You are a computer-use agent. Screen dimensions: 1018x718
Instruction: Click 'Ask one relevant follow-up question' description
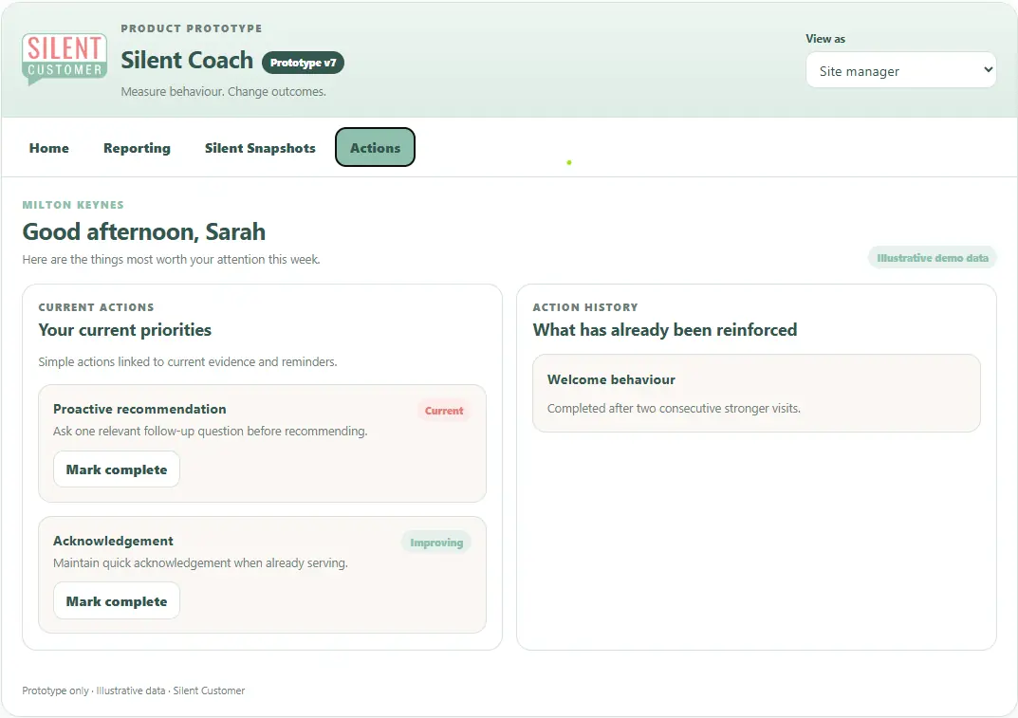tap(211, 431)
